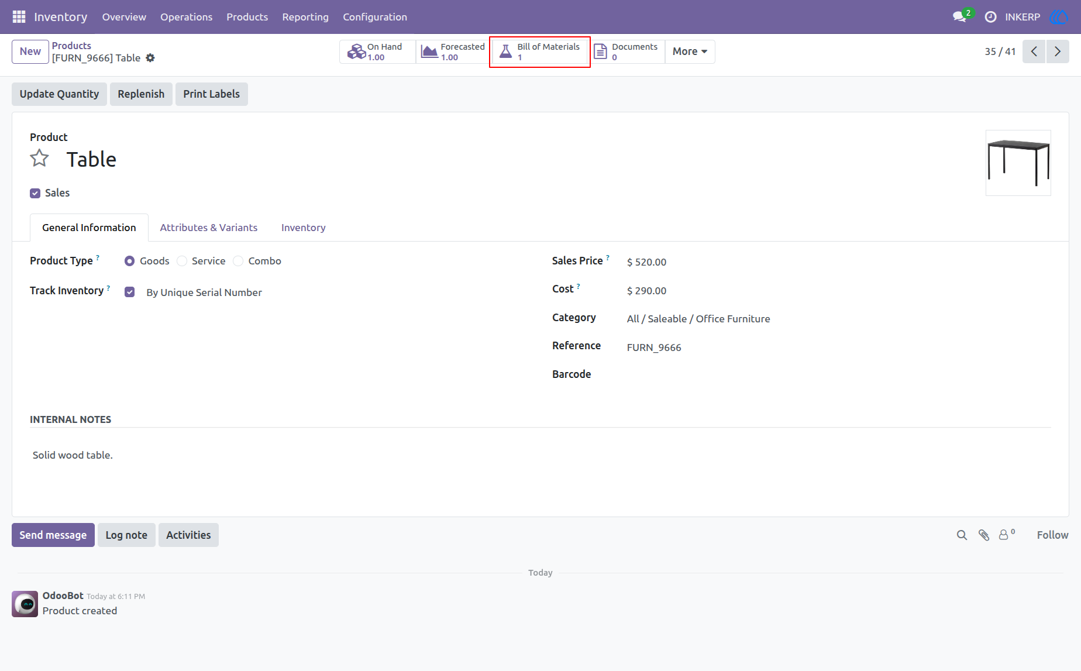Open the Overview menu
Screen dimensions: 1081x671
pos(124,17)
